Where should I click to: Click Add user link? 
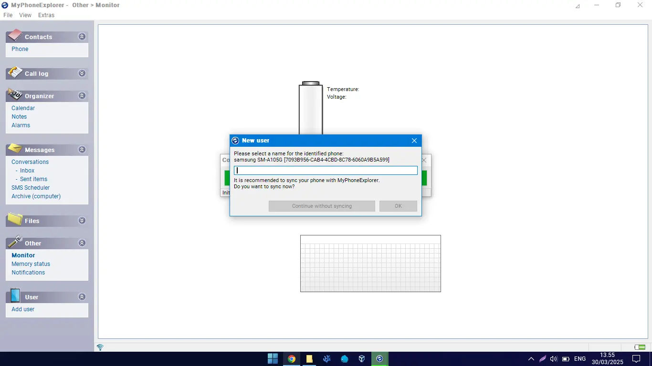tap(23, 309)
